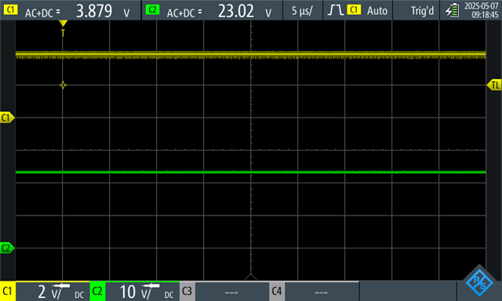Select the yellow trigger position marker T
502x301 pixels.
[x=63, y=27]
